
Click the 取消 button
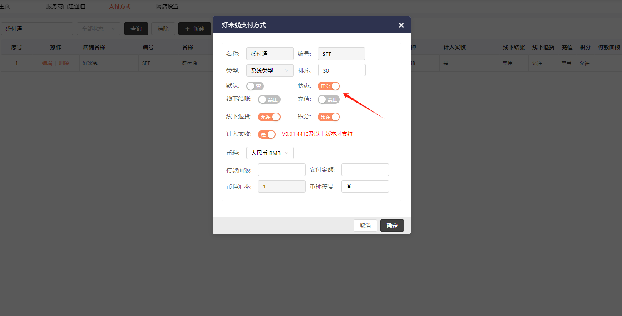(x=365, y=226)
